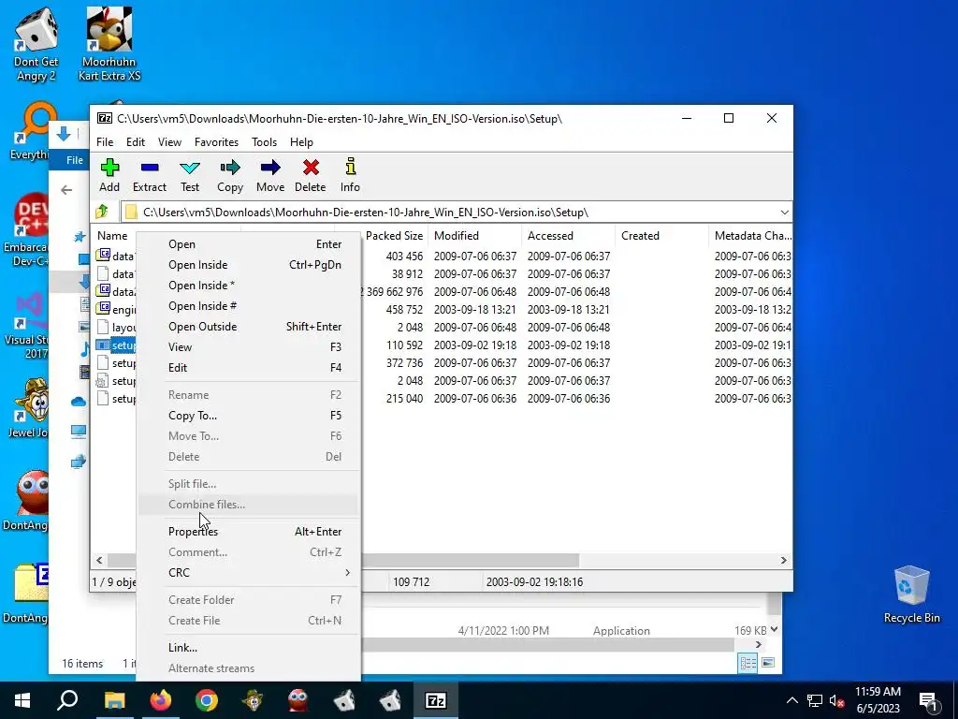Select the row with packed size 2 369 662 976

[x=443, y=292]
